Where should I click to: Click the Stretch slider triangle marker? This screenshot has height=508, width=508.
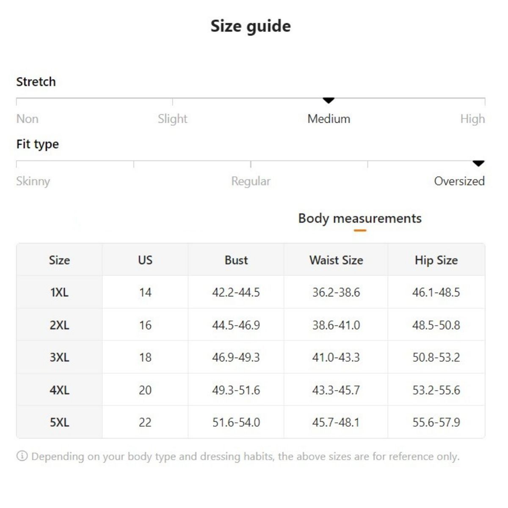click(329, 100)
